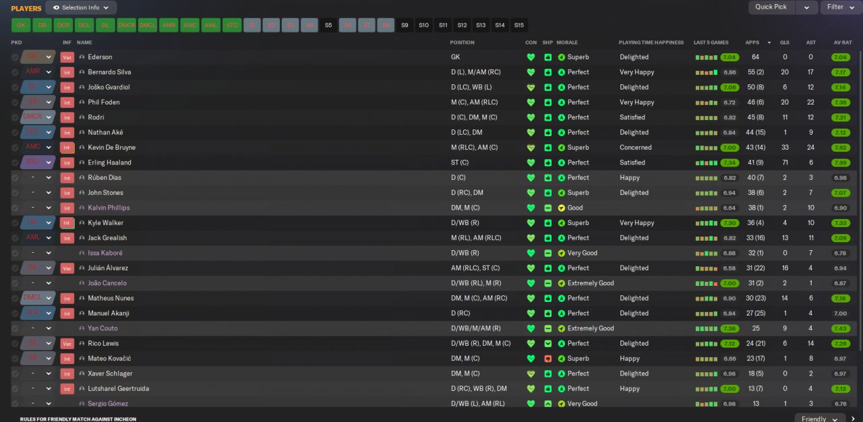This screenshot has width=863, height=422.
Task: Open Erling Haaland player link
Action: (109, 162)
